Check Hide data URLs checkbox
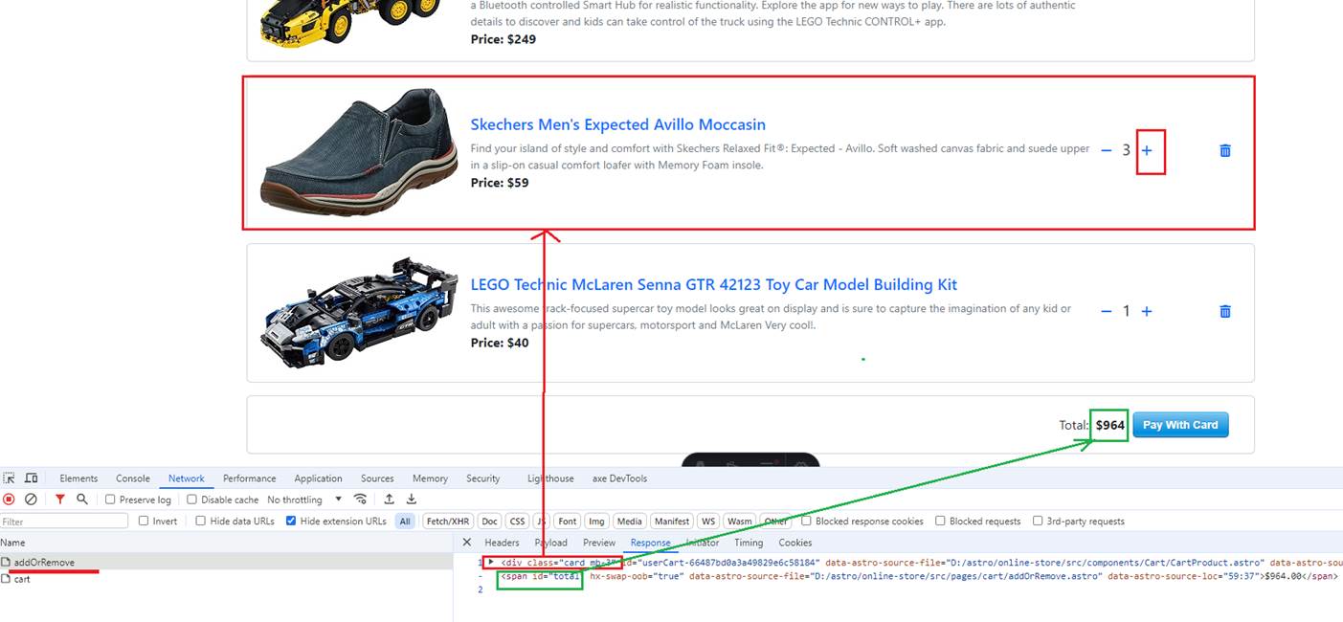 point(200,522)
